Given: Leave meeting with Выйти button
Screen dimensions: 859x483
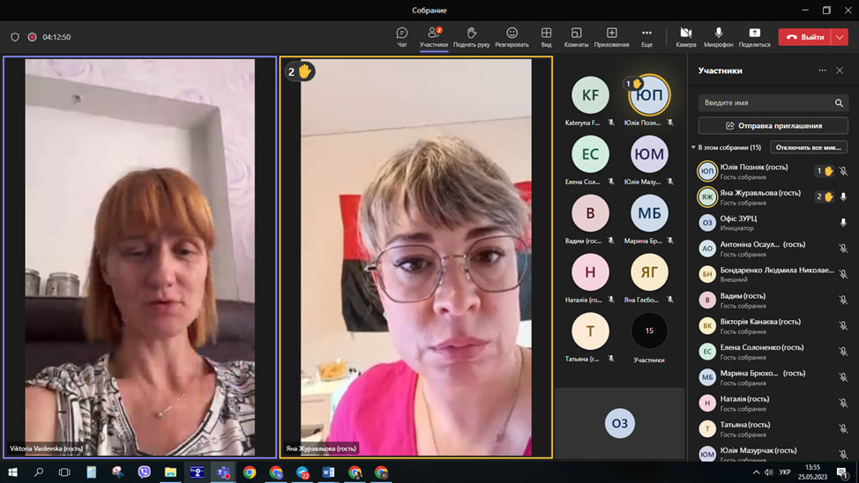Looking at the screenshot, I should tap(805, 37).
